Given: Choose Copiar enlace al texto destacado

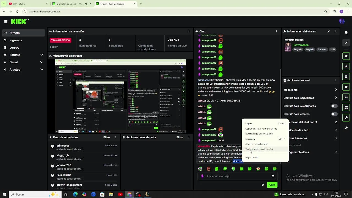Looking at the screenshot, I should (x=265, y=129).
